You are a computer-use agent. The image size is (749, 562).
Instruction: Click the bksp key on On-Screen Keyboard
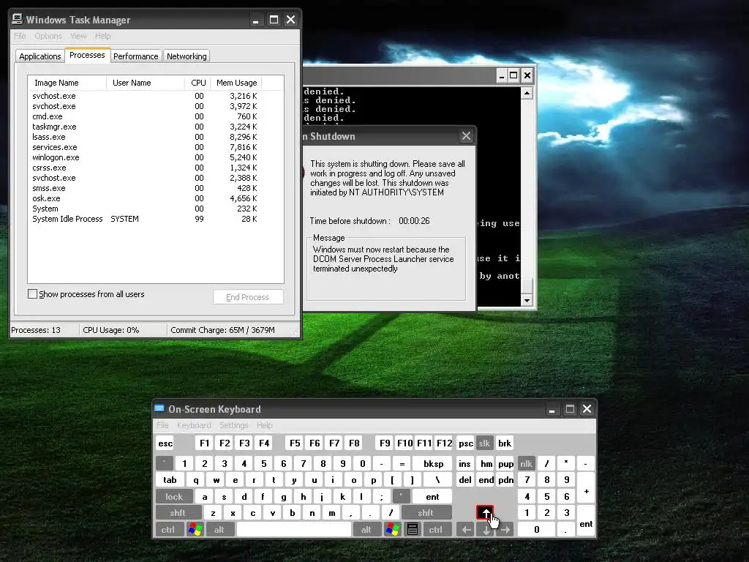[x=433, y=463]
